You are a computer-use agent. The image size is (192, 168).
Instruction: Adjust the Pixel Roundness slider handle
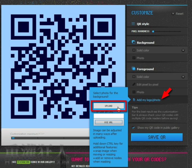point(153,31)
